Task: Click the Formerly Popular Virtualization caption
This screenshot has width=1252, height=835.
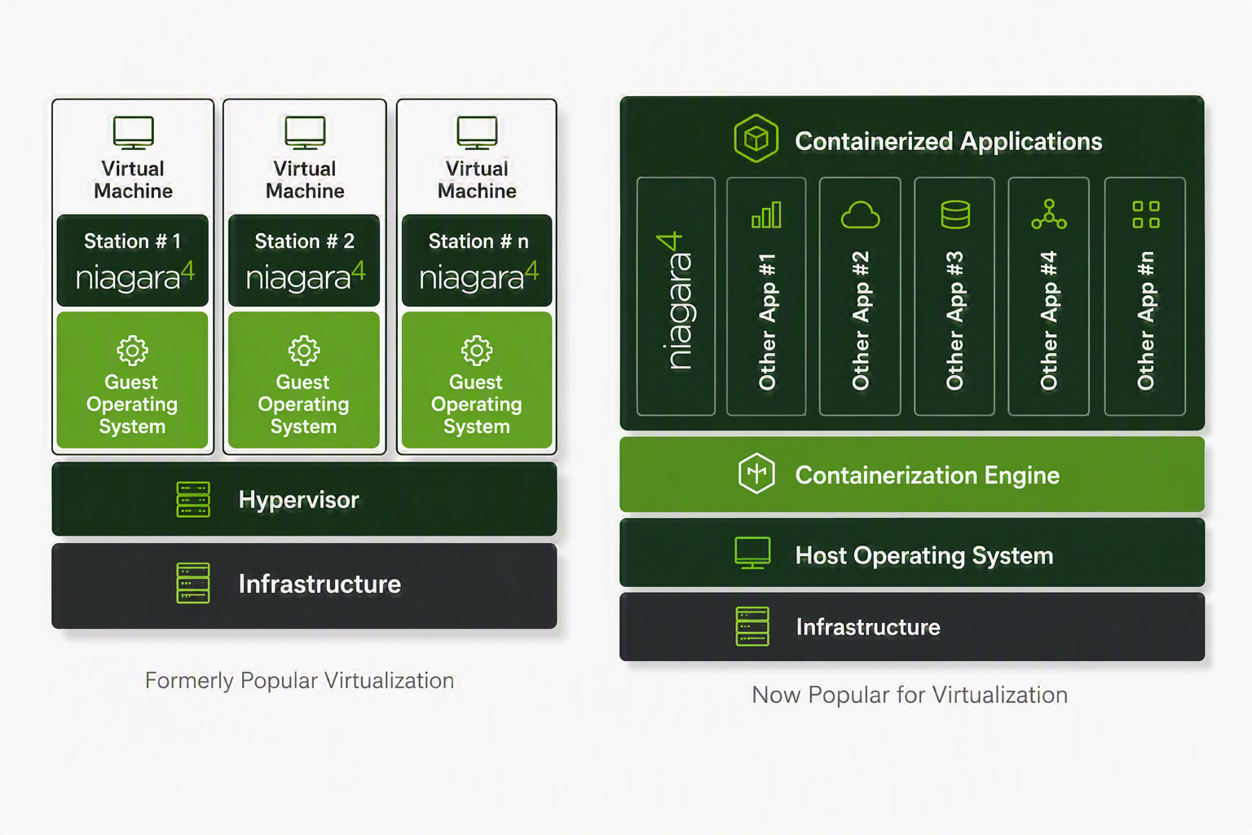Action: [299, 680]
